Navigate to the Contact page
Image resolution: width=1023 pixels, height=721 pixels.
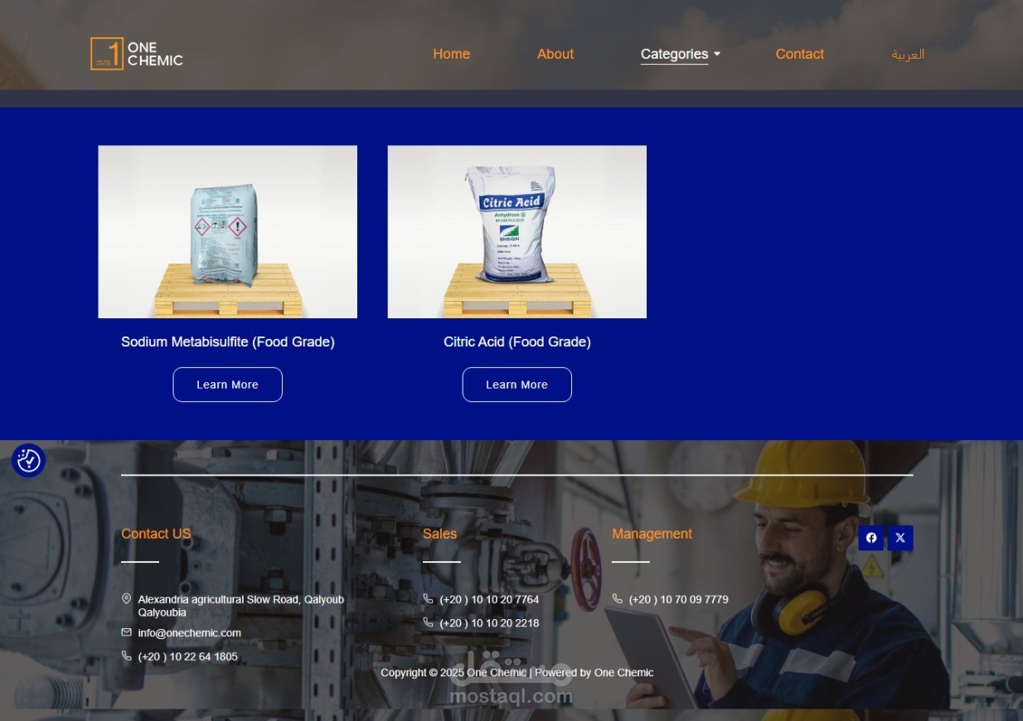click(800, 54)
